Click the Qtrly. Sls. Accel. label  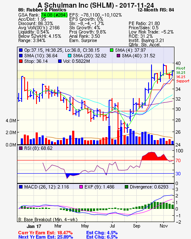[145, 45]
